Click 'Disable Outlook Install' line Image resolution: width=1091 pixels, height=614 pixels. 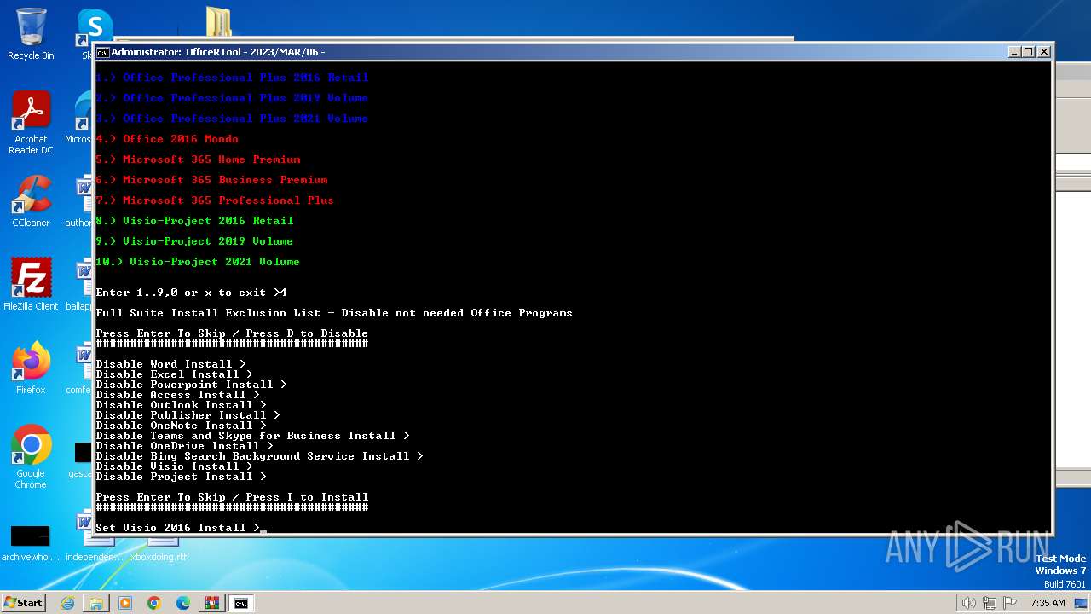181,405
